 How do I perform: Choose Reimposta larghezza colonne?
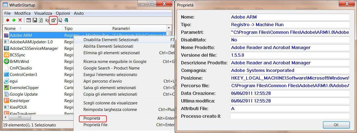click(125, 109)
